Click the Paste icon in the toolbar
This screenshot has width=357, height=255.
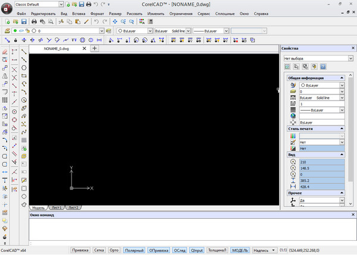click(x=77, y=21)
